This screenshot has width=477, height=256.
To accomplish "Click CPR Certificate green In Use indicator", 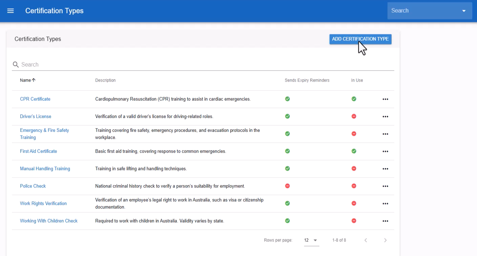I will (354, 99).
